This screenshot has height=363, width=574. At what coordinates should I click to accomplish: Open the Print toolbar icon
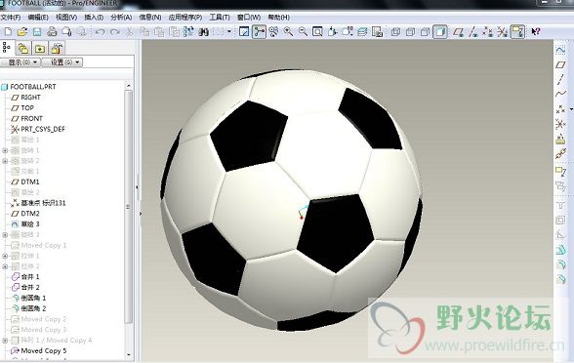(x=53, y=32)
